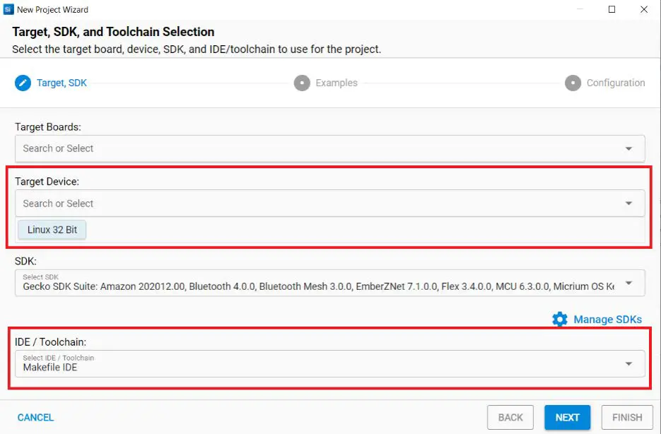Click the gear icon beside Manage SDKs
Screen dimensions: 661x434
click(x=560, y=319)
